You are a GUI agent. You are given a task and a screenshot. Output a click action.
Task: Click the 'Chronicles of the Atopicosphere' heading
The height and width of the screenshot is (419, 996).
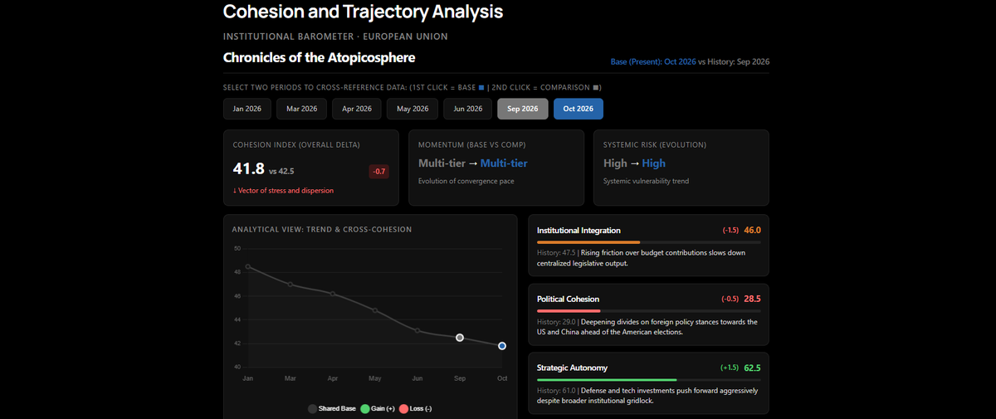point(320,57)
